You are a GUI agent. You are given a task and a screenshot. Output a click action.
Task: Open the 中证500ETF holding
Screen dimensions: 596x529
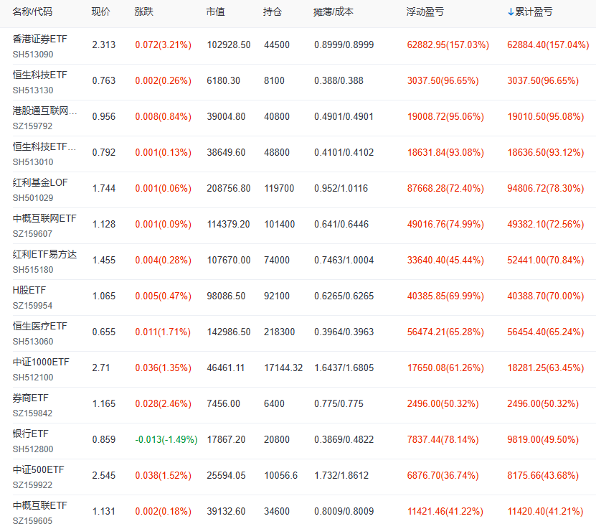click(39, 469)
